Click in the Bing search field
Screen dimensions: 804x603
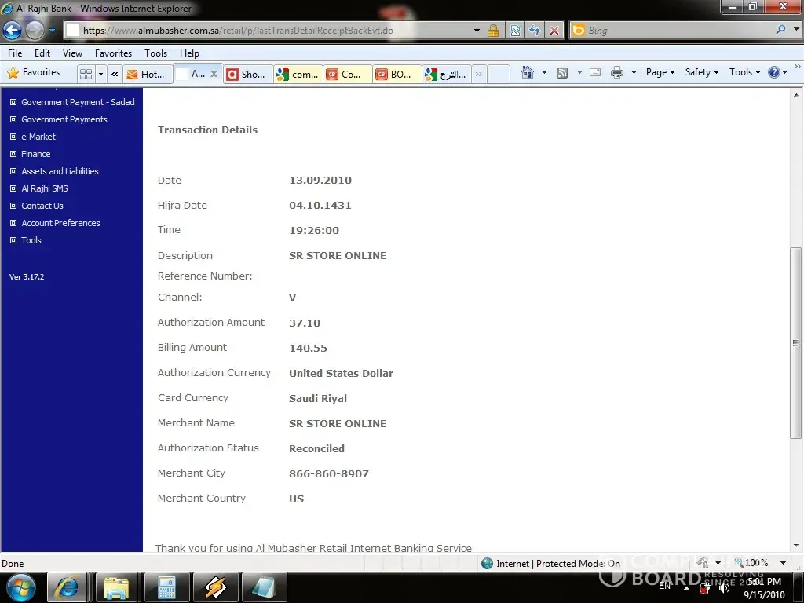click(x=675, y=31)
